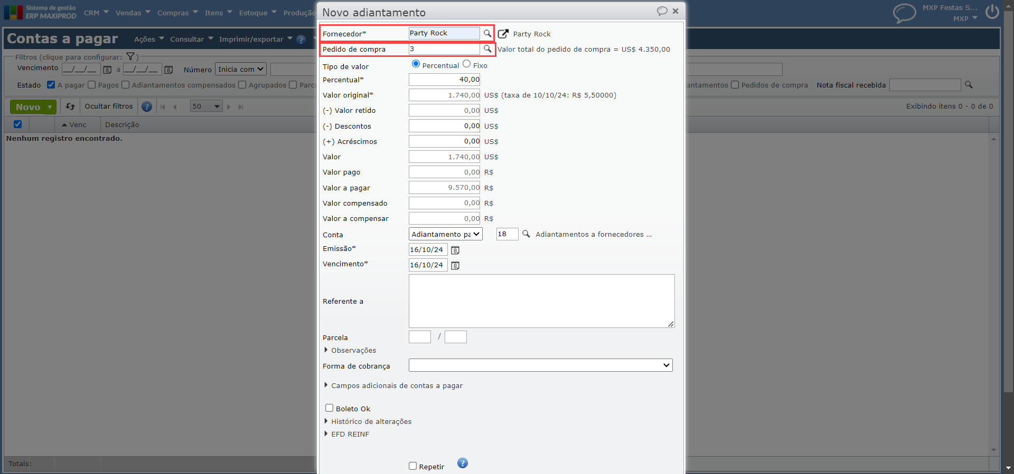Open the page size 50 dropdown

[x=206, y=107]
